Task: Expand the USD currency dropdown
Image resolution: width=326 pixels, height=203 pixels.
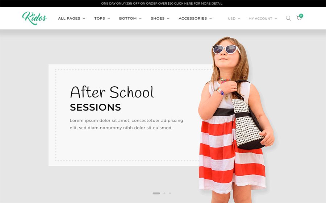Action: [234, 18]
